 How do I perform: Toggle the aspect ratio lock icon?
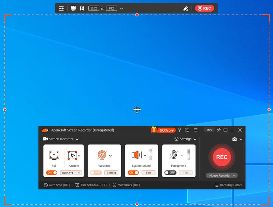103,8
